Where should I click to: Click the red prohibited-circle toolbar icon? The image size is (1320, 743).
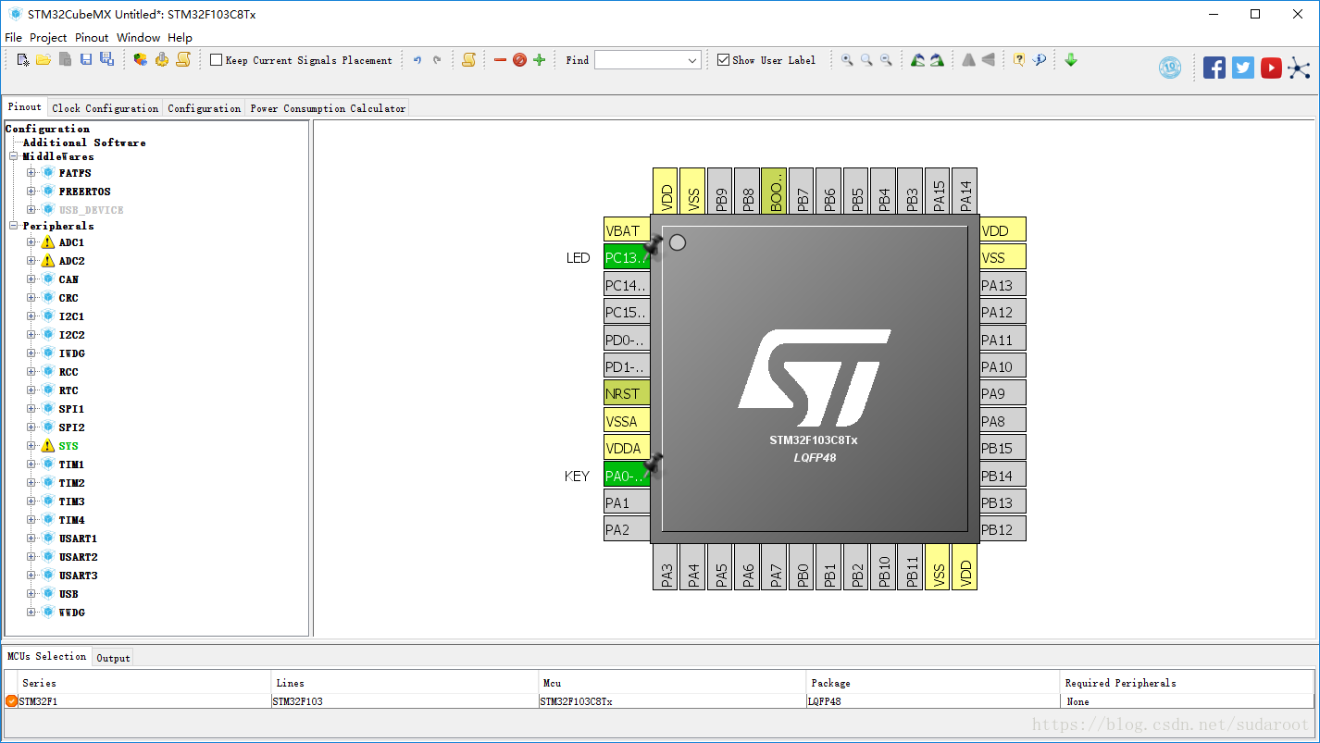point(519,60)
